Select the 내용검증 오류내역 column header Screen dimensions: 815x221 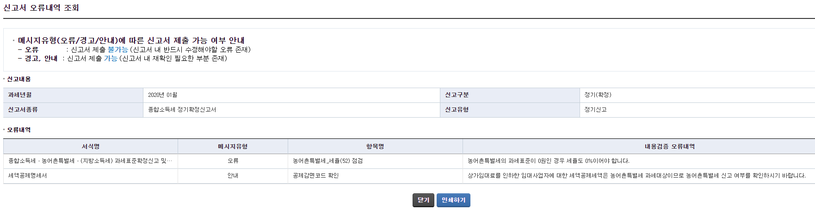pos(670,147)
